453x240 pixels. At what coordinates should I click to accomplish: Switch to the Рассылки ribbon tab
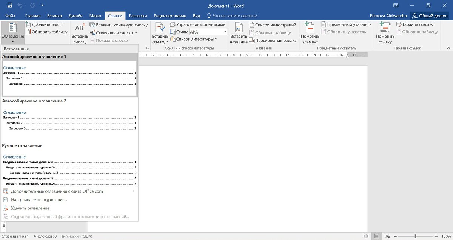[138, 15]
